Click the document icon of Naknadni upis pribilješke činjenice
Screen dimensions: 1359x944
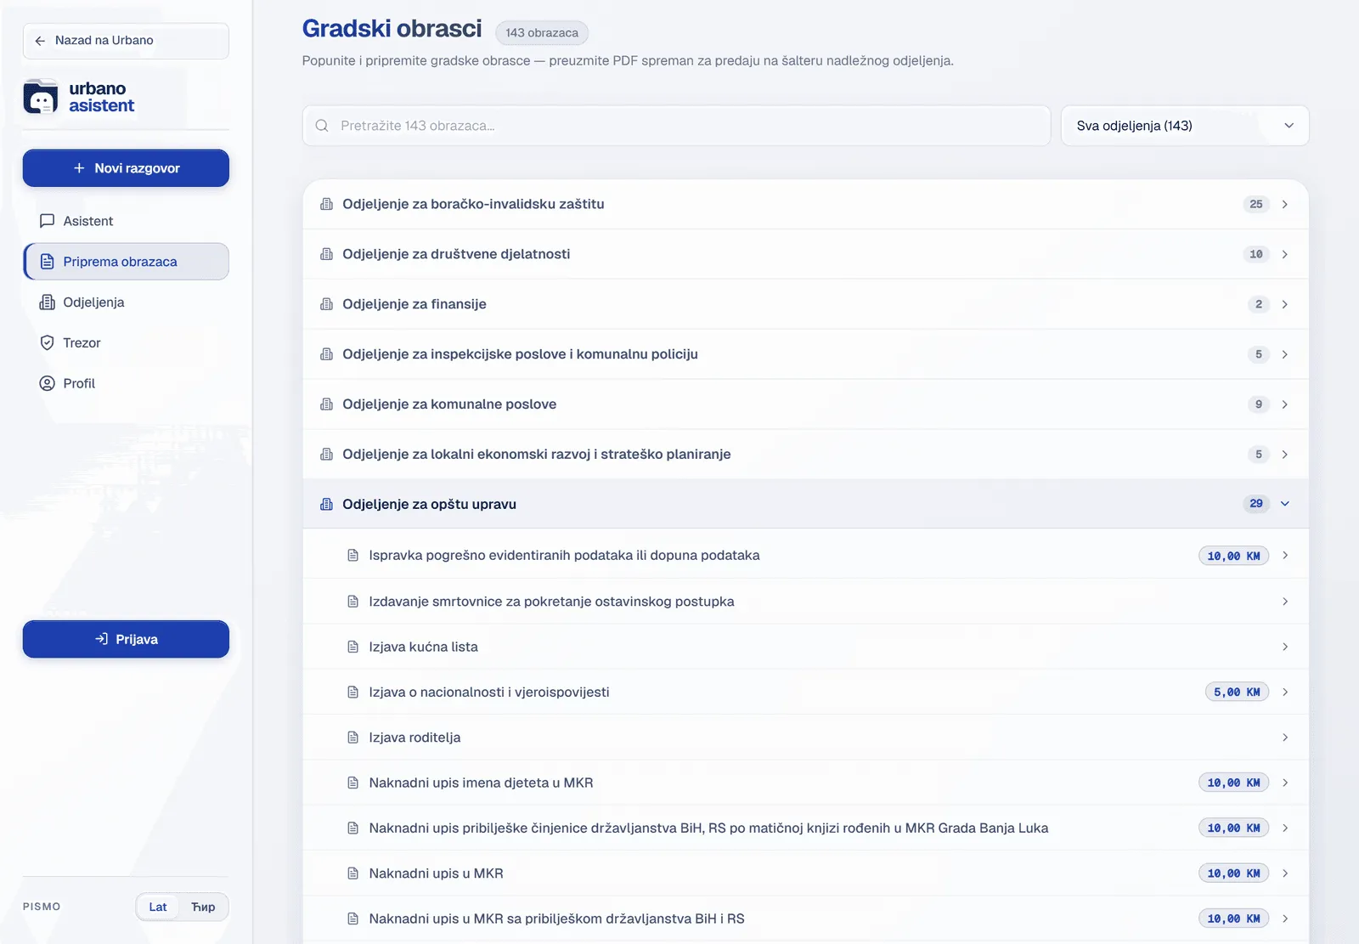click(x=353, y=828)
